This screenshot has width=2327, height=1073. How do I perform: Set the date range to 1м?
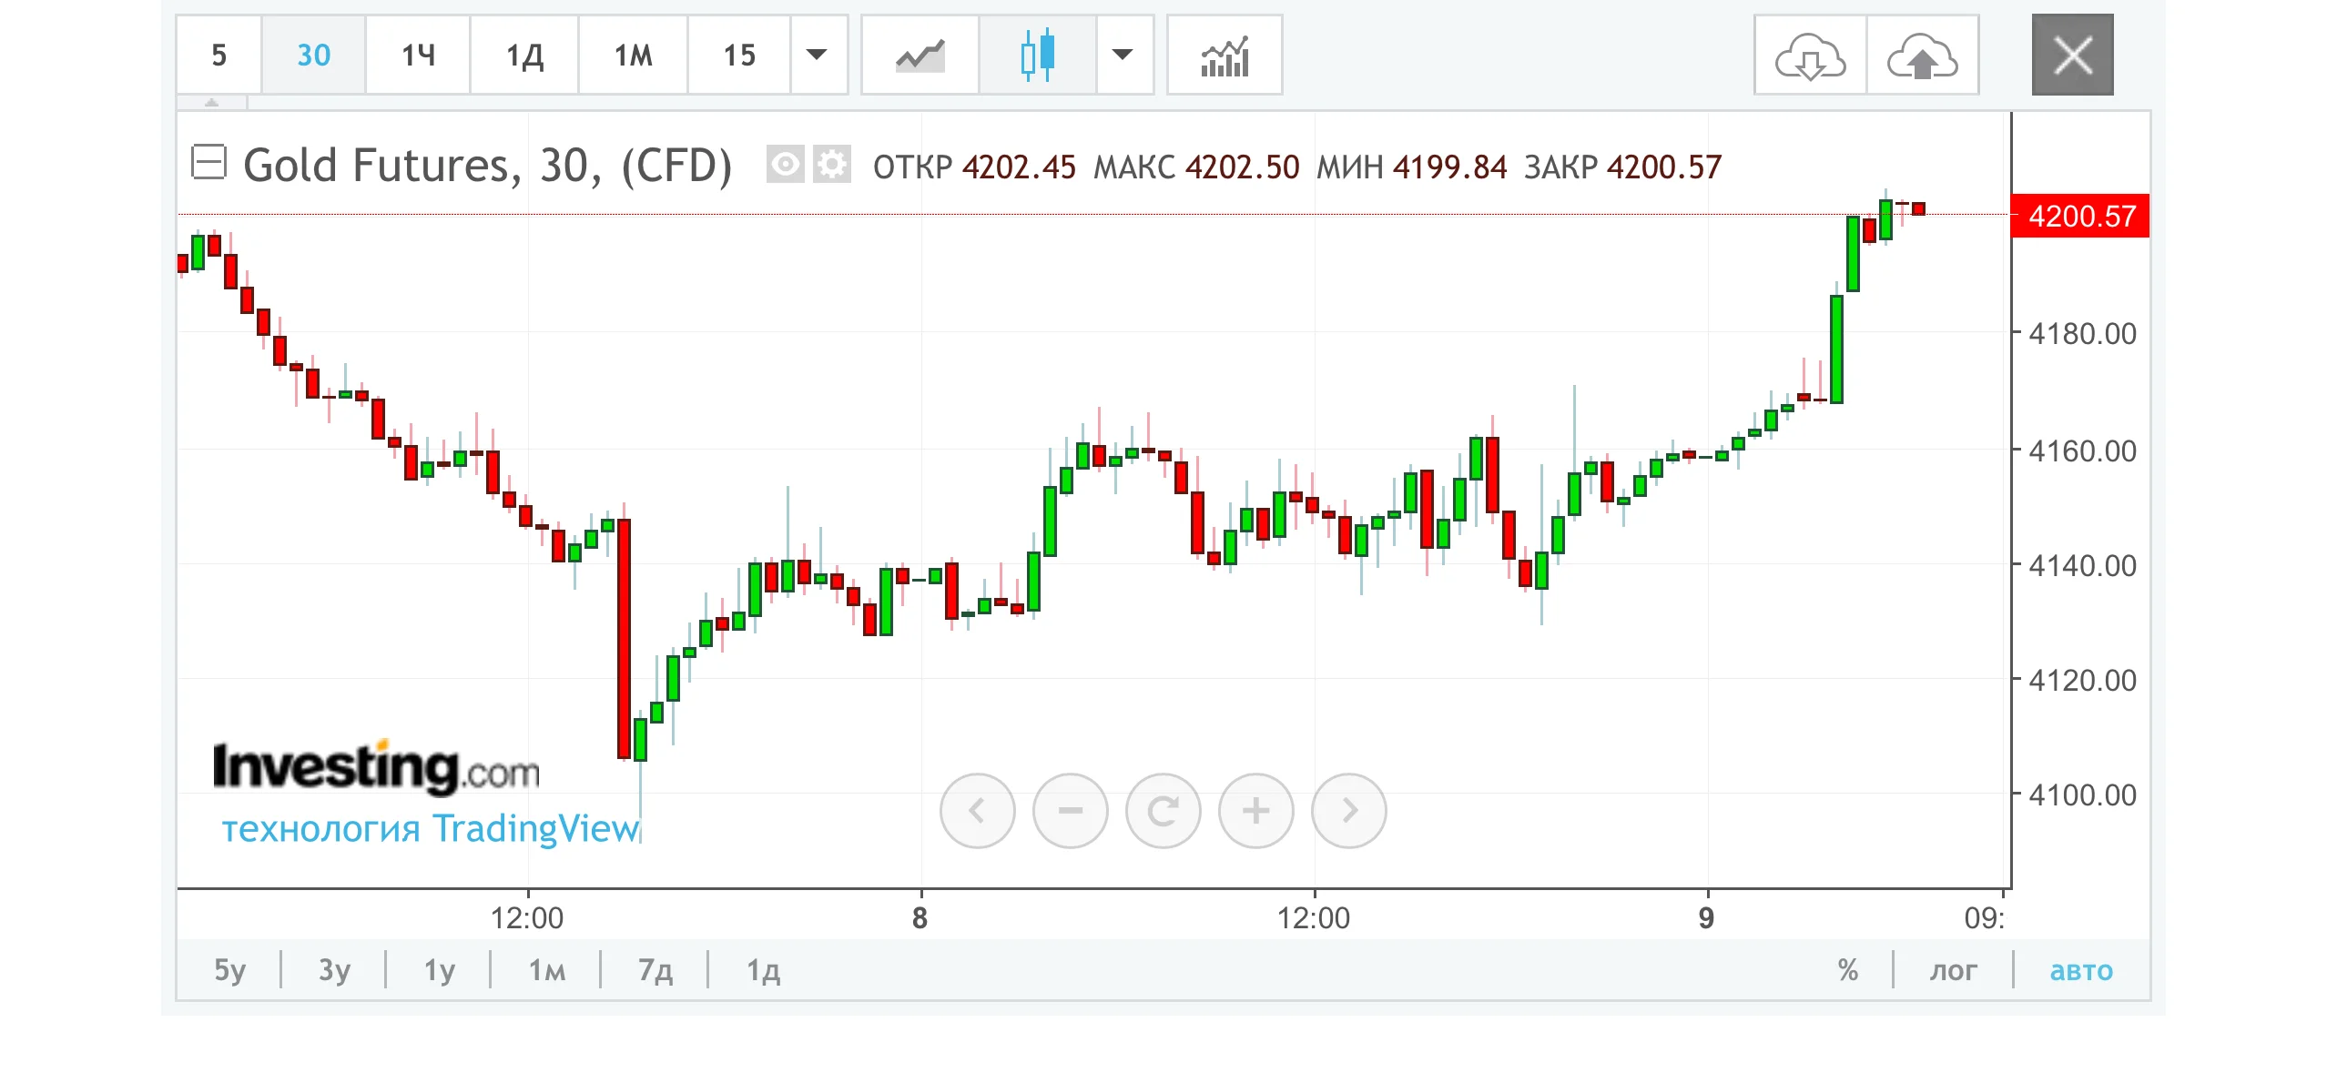coord(546,969)
